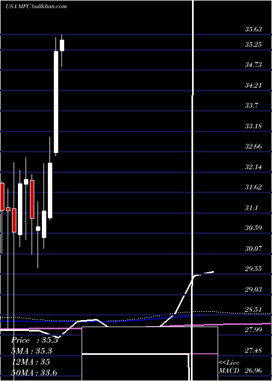Viewport: 272px width, 381px height.
Task: Click the 31.1 price axis label
Action: click(x=251, y=208)
